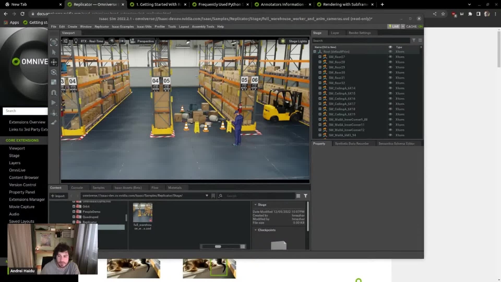Hide SM_CeilingA_6X14 using its eye icon
This screenshot has height=282, width=501.
(390, 88)
